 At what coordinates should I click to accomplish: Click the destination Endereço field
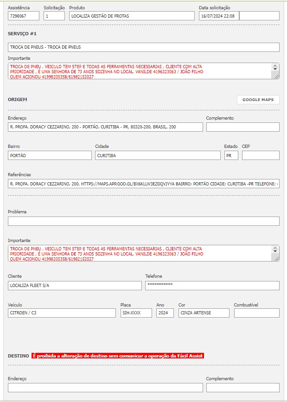pyautogui.click(x=105, y=388)
